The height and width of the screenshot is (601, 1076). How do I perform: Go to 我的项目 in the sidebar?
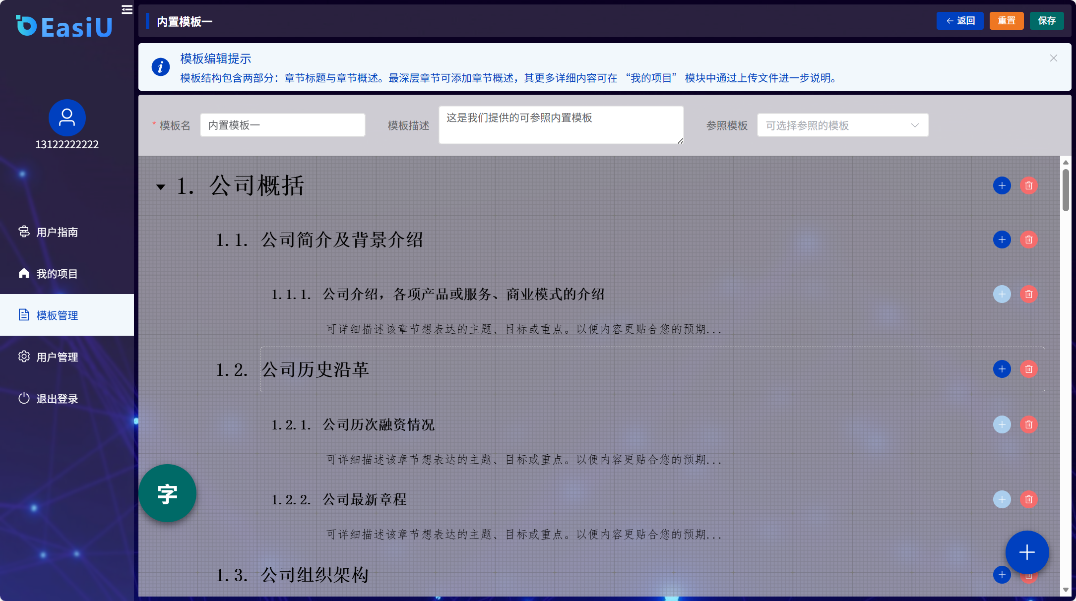click(x=57, y=274)
